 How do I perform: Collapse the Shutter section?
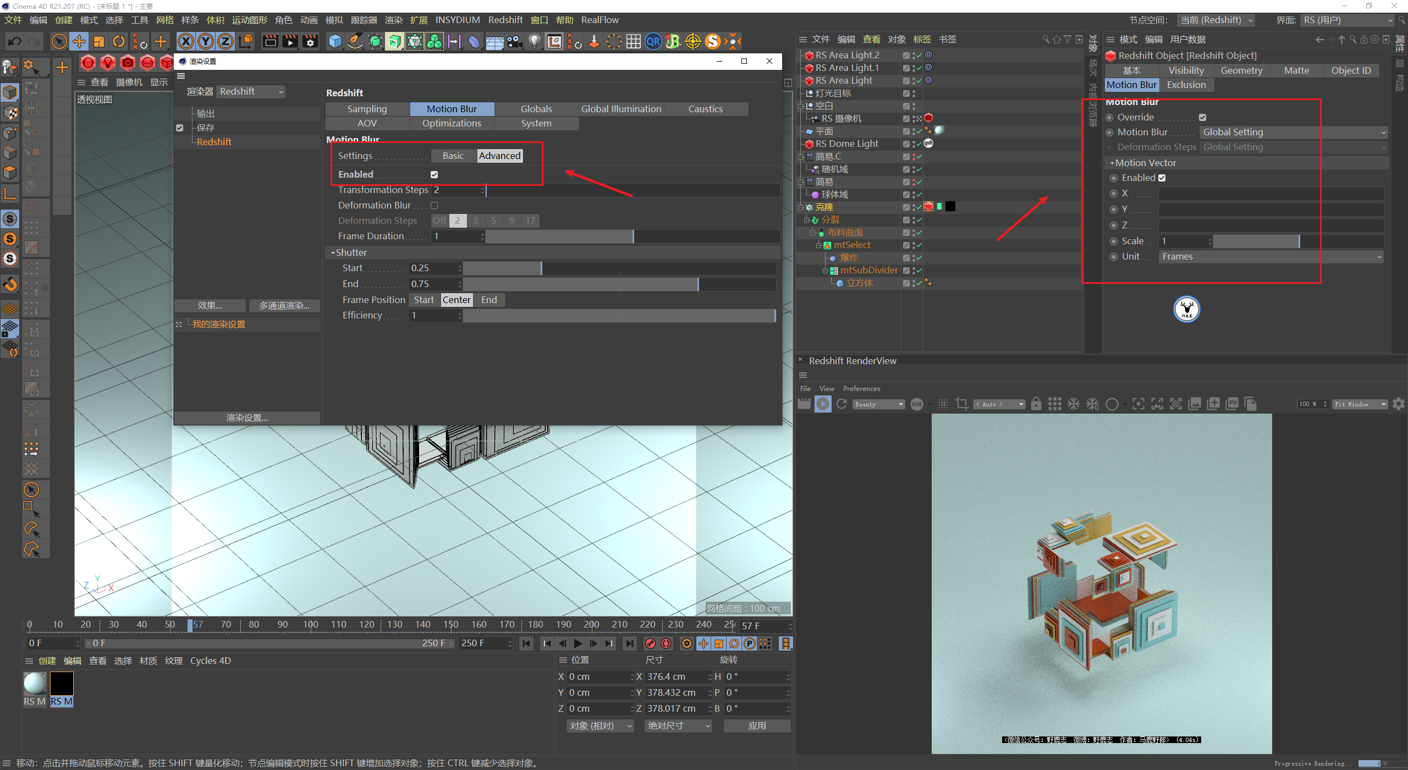(333, 252)
